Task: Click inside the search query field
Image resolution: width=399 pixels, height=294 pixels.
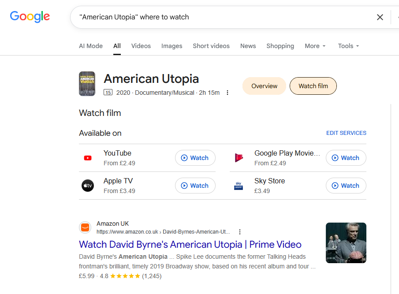Action: (224, 17)
